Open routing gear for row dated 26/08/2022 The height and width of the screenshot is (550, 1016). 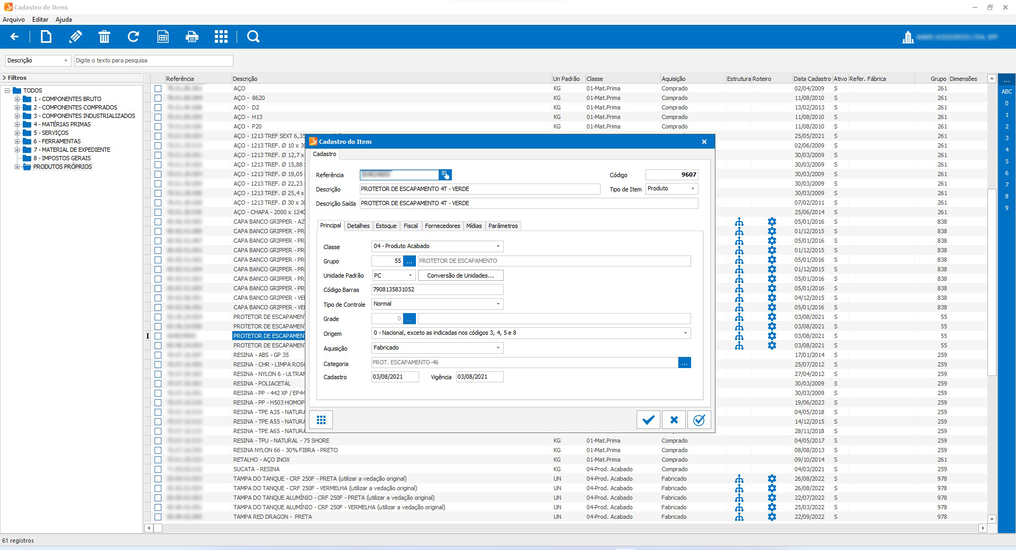772,479
